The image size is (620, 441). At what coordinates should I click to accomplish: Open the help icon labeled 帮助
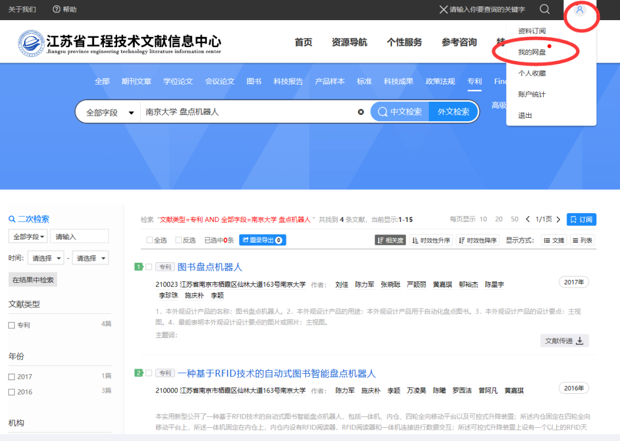tap(55, 9)
